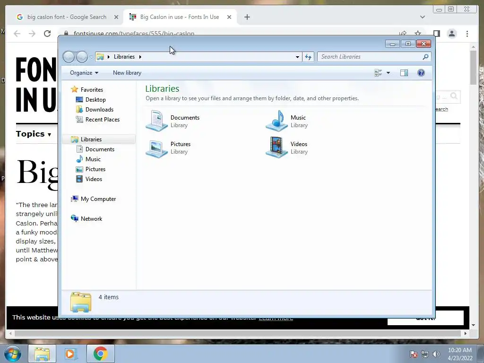The width and height of the screenshot is (484, 363).
Task: Select Documents under Libraries in sidebar
Action: click(x=100, y=149)
